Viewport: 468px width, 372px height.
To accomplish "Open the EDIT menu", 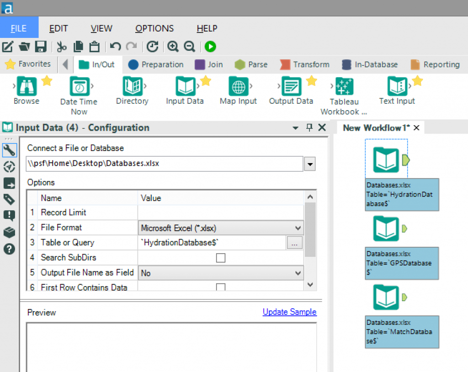I will click(58, 28).
